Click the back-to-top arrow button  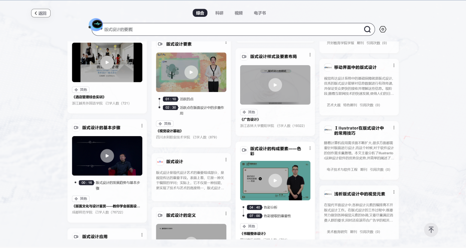[x=431, y=230]
